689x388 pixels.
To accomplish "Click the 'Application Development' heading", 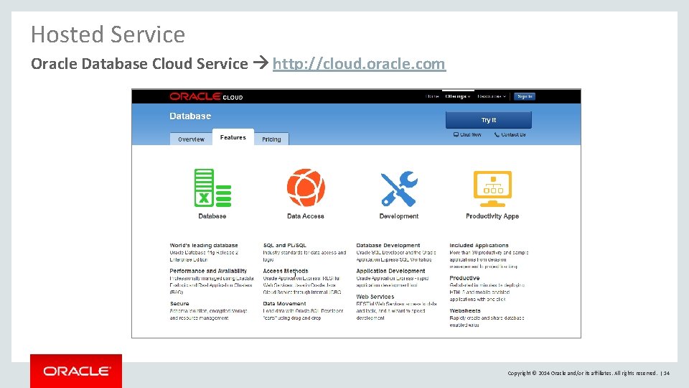I will 390,271.
